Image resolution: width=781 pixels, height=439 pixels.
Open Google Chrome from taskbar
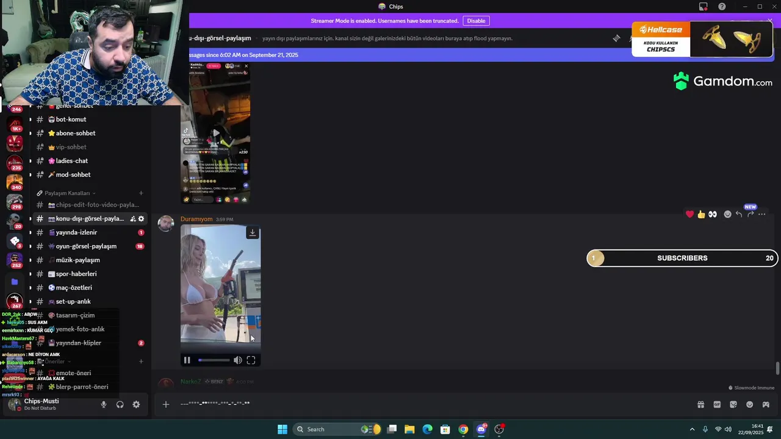[463, 429]
